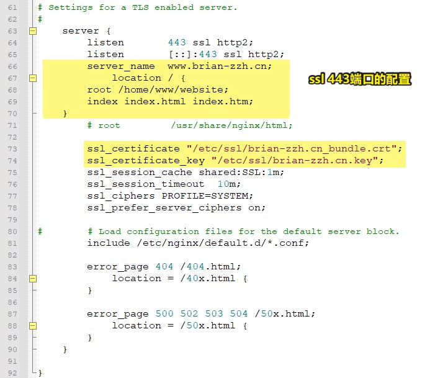Screen dimensions: 430x378
Task: Click the yellow 'ssl 443端口的配置' annotation
Action: click(360, 80)
